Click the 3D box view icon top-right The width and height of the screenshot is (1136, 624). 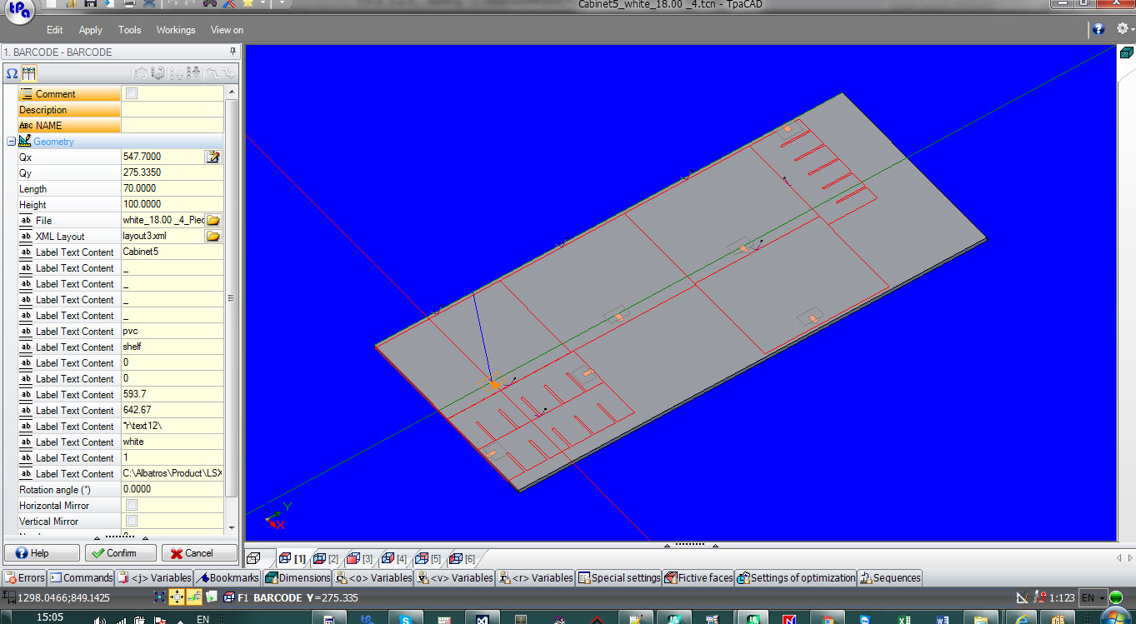(1126, 53)
